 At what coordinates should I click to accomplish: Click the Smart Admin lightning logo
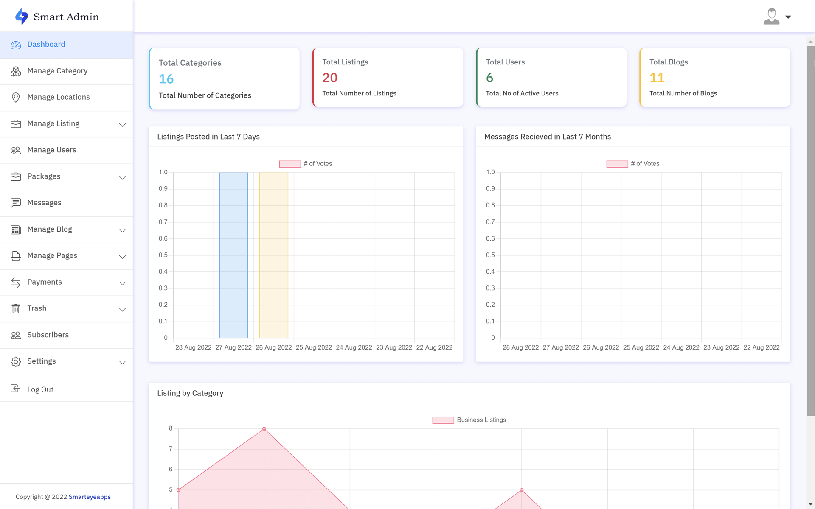[21, 17]
